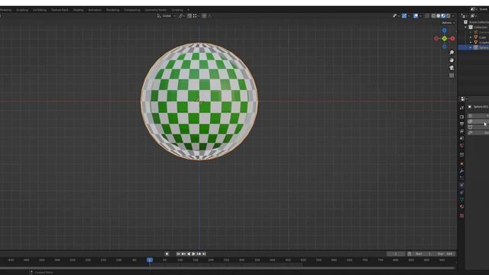The width and height of the screenshot is (489, 275).
Task: Play the animation forward
Action: coord(193,254)
